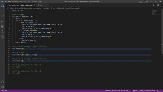Click the 'return result' line

[21, 43]
